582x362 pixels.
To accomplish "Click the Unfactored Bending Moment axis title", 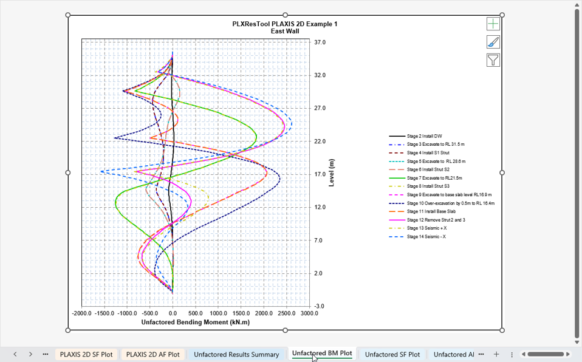I will [x=195, y=323].
